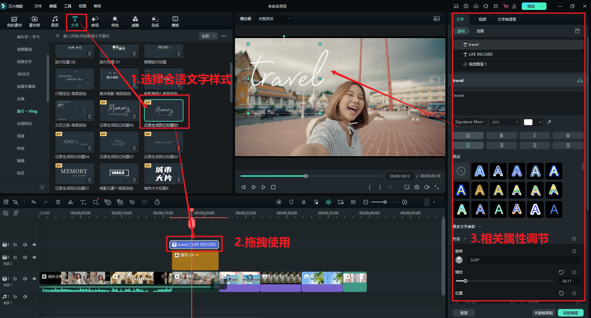Viewport: 591px width, 318px height.
Task: Select the 记录生活回忆标题06 title thumbnail
Action: (119, 110)
